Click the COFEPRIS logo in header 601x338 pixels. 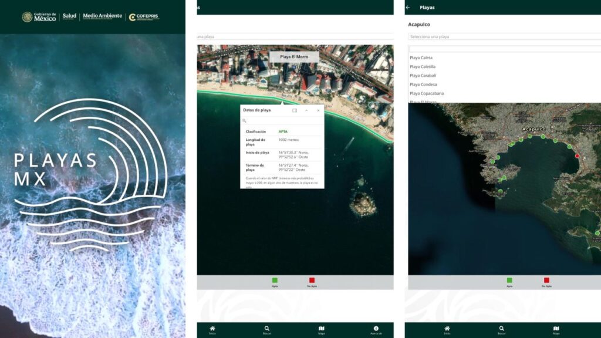(144, 17)
